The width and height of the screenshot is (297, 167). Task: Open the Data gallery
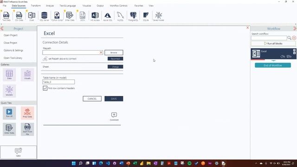click(9, 75)
